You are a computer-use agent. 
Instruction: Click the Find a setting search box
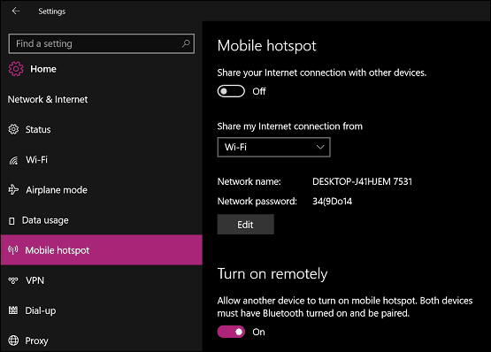(x=102, y=43)
